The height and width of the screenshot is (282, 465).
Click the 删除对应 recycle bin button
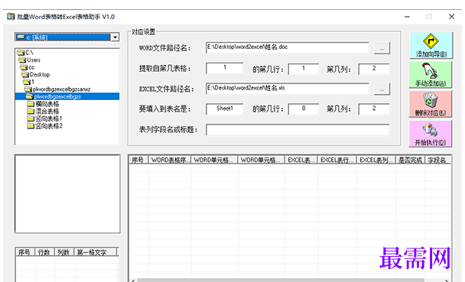[x=431, y=104]
